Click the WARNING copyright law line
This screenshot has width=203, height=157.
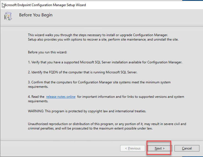click(x=87, y=111)
